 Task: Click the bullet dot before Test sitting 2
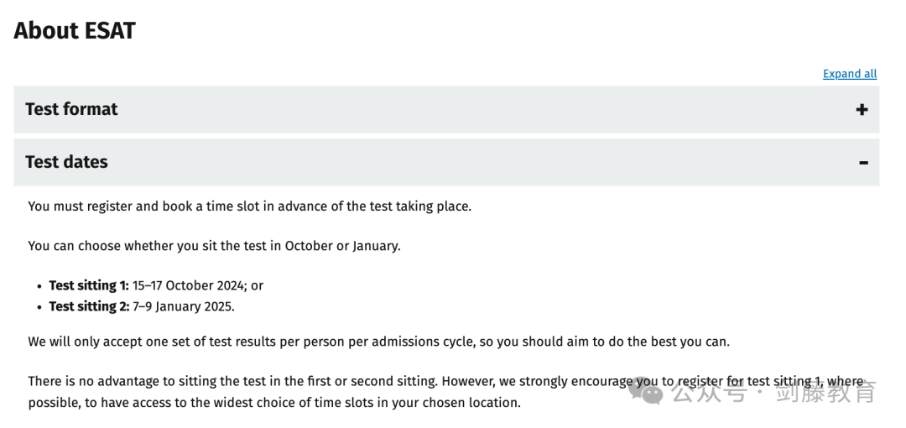(x=40, y=307)
